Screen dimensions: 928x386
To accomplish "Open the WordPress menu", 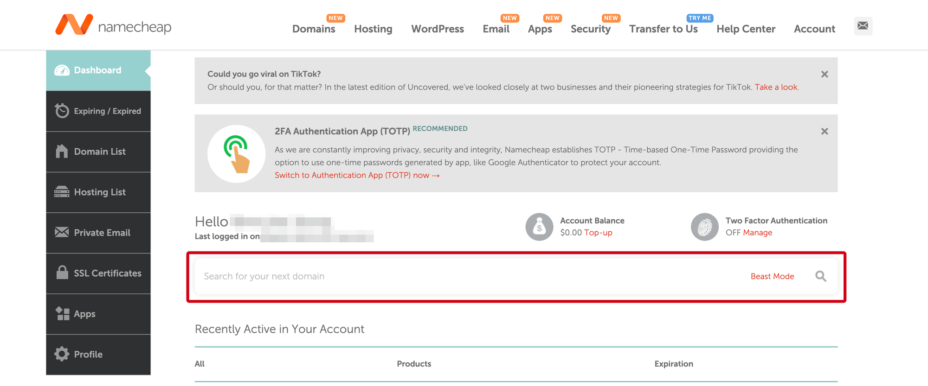I will 438,29.
